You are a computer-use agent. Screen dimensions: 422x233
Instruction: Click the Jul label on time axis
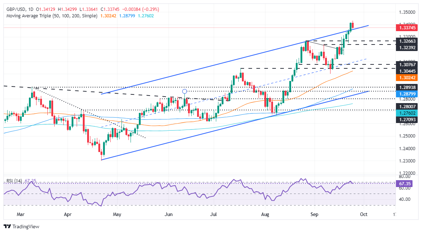coord(214,214)
